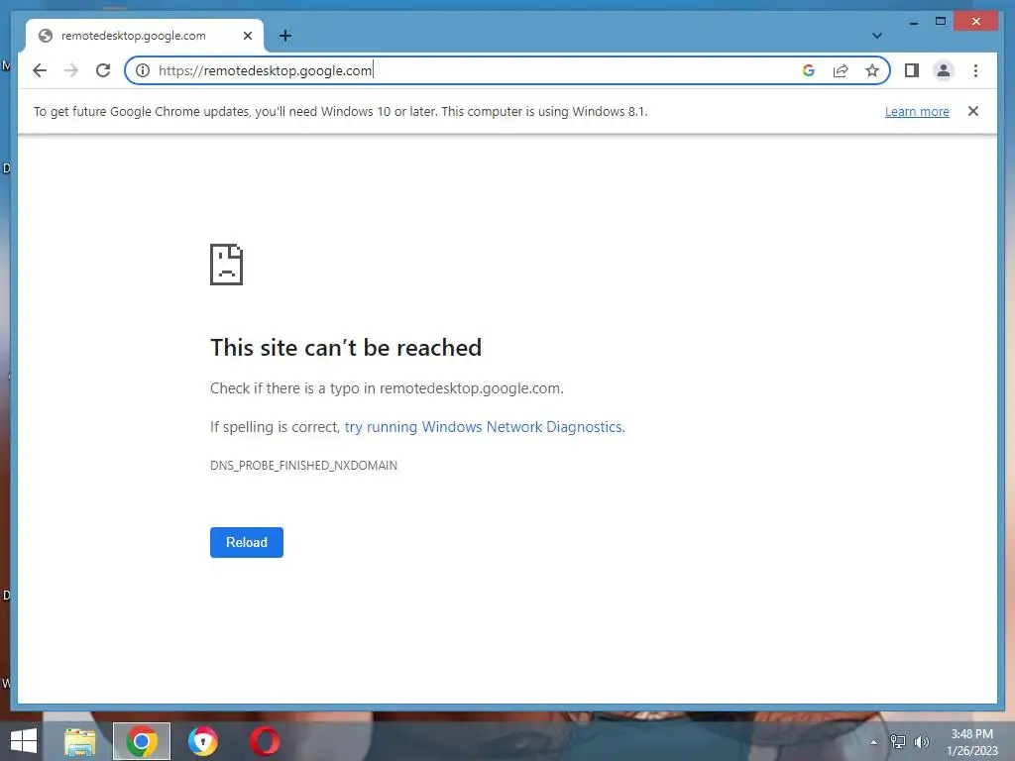Open the Windows Start button
This screenshot has width=1015, height=761.
click(24, 741)
